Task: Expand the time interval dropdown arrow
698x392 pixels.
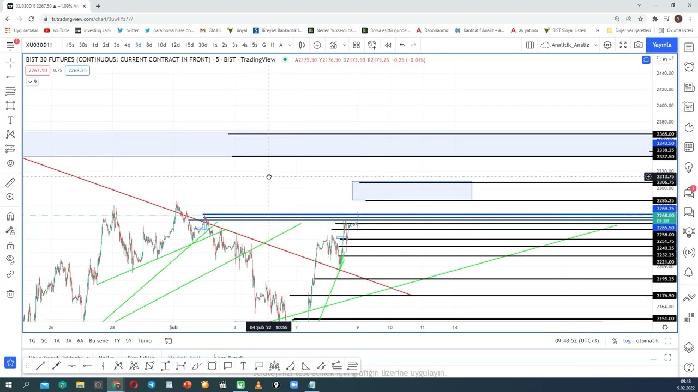Action: coord(290,45)
